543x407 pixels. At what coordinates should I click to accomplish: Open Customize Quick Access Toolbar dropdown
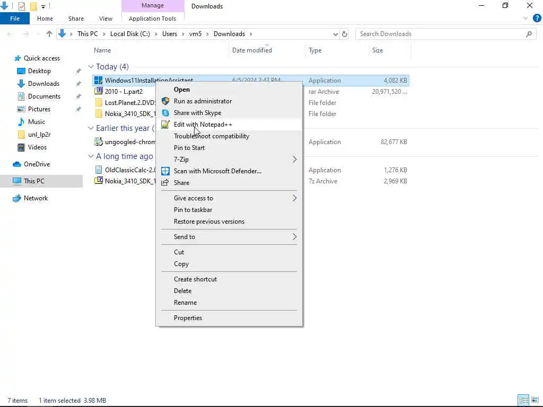[43, 6]
